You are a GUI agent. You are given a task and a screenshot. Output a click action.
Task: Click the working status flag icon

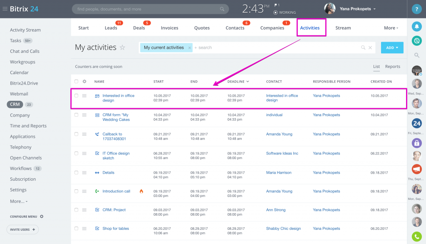click(x=277, y=5)
